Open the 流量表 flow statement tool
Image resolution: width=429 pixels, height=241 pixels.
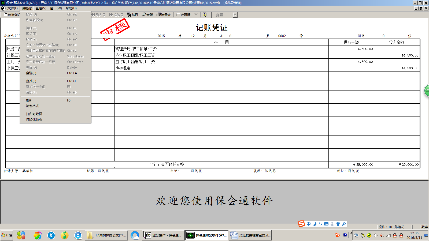pyautogui.click(x=164, y=15)
